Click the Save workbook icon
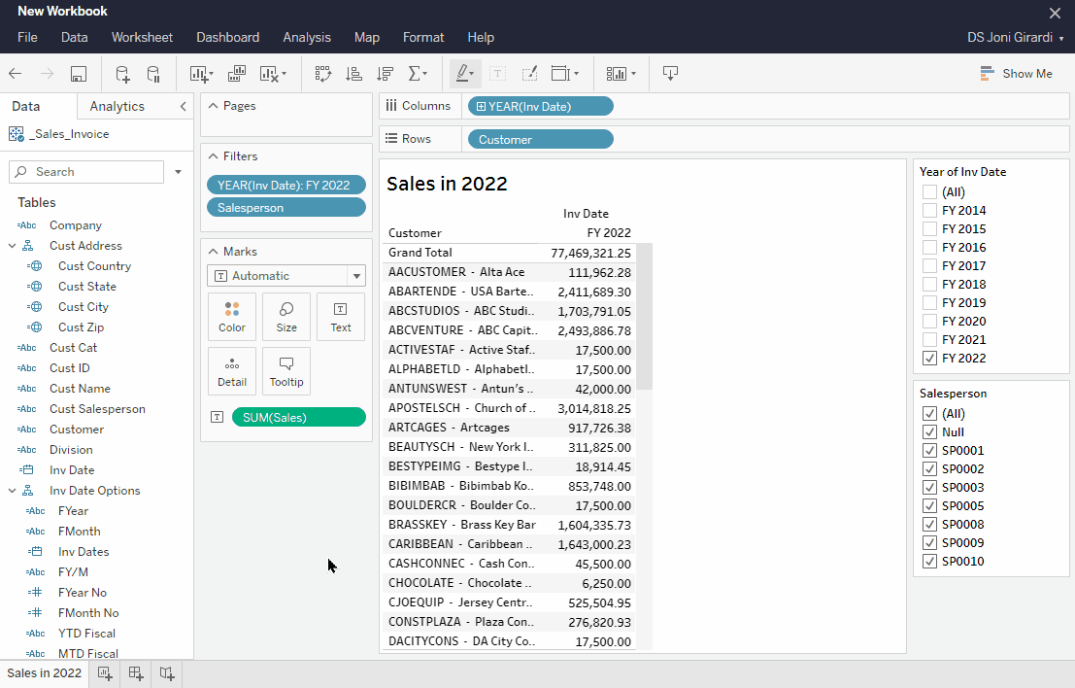 79,74
